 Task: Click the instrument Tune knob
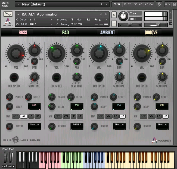(x=123, y=16)
